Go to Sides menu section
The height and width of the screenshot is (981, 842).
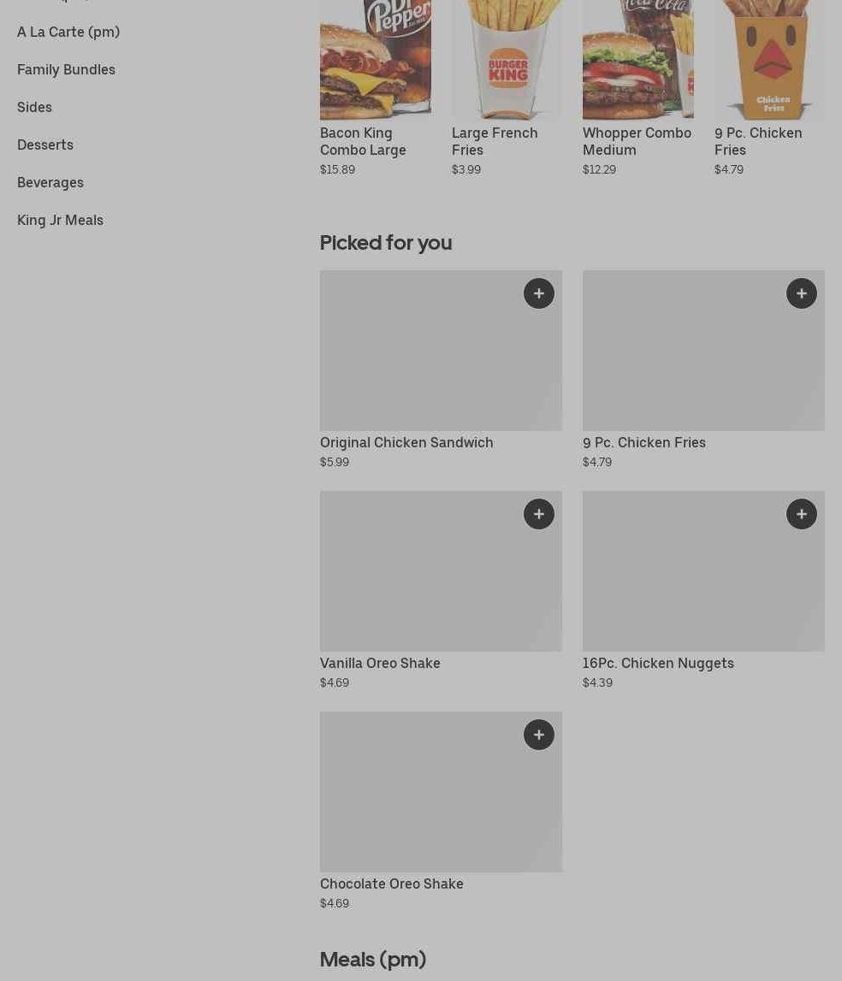pos(34,107)
